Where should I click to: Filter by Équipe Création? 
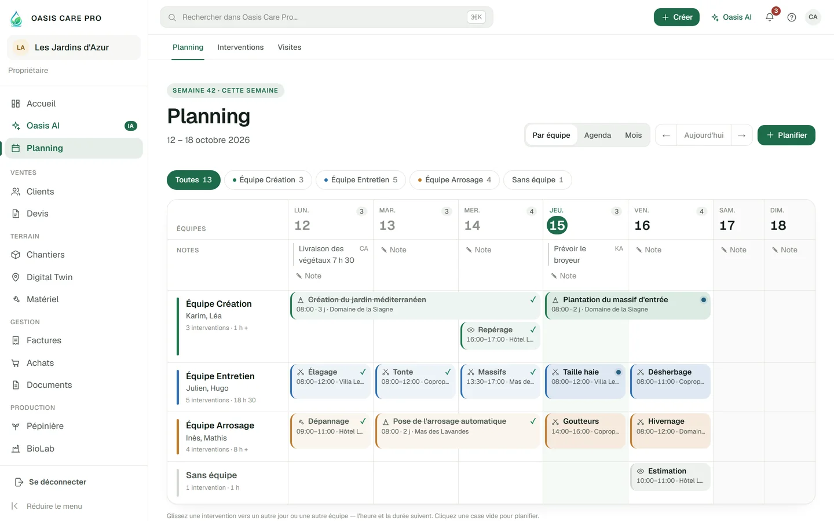pos(268,180)
